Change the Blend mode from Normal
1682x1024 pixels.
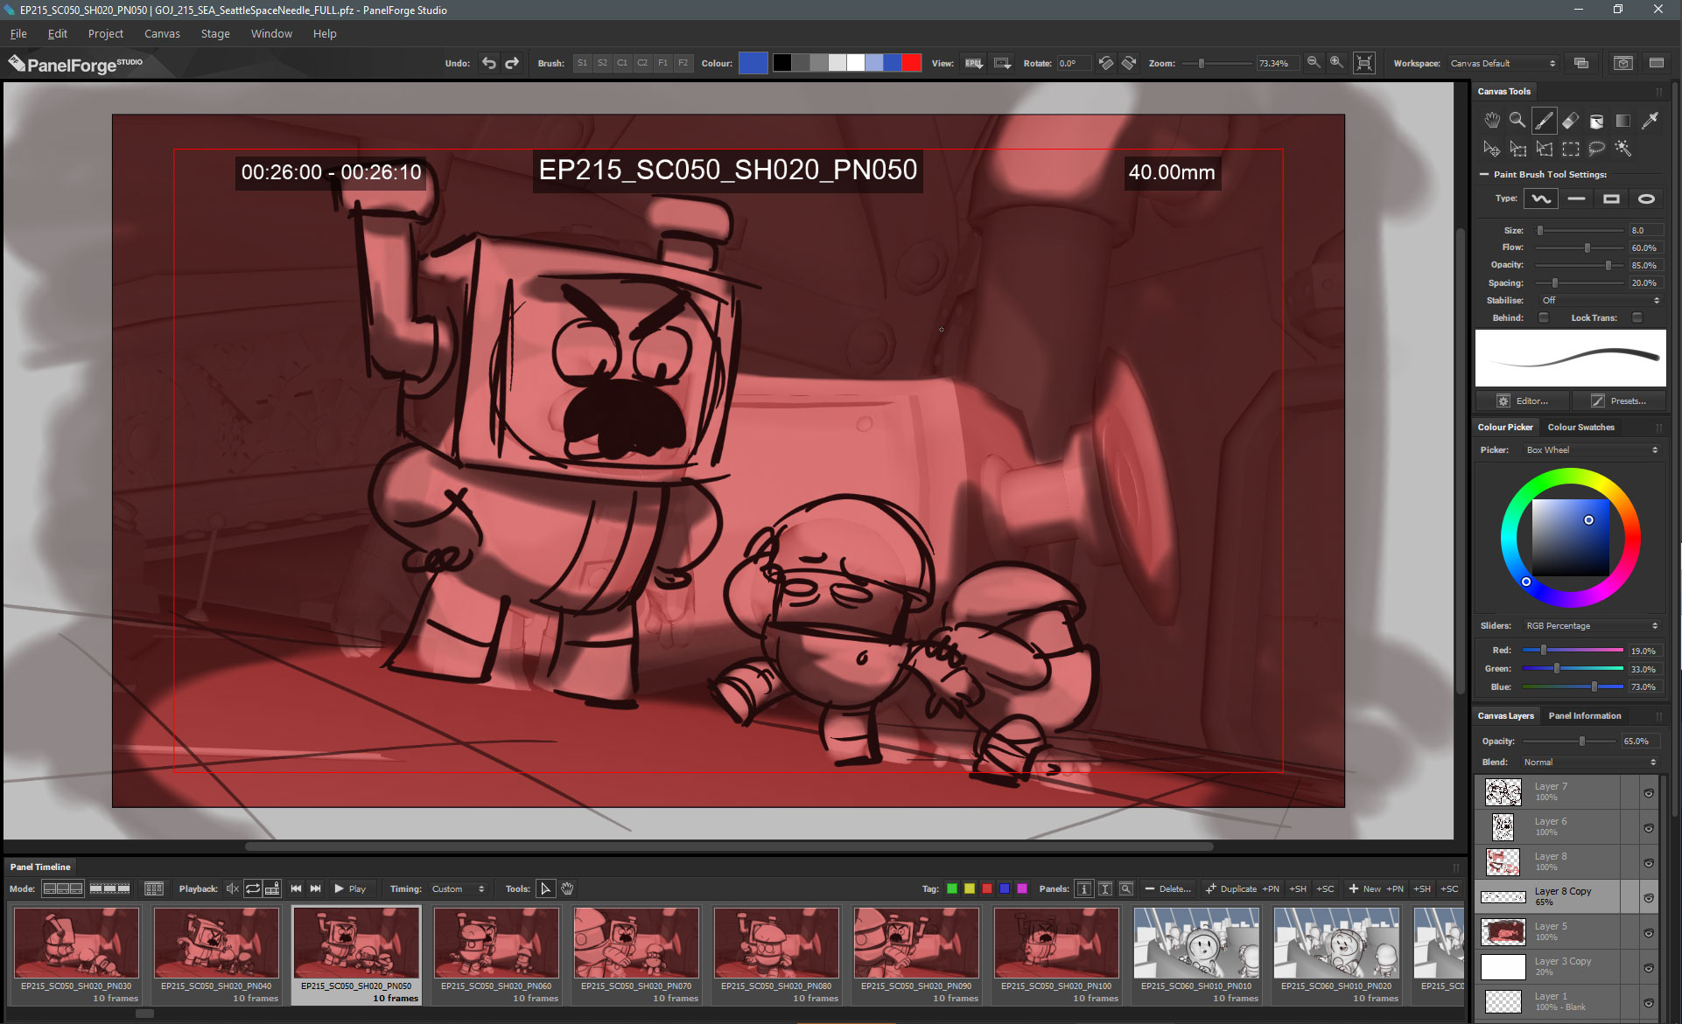pyautogui.click(x=1588, y=762)
